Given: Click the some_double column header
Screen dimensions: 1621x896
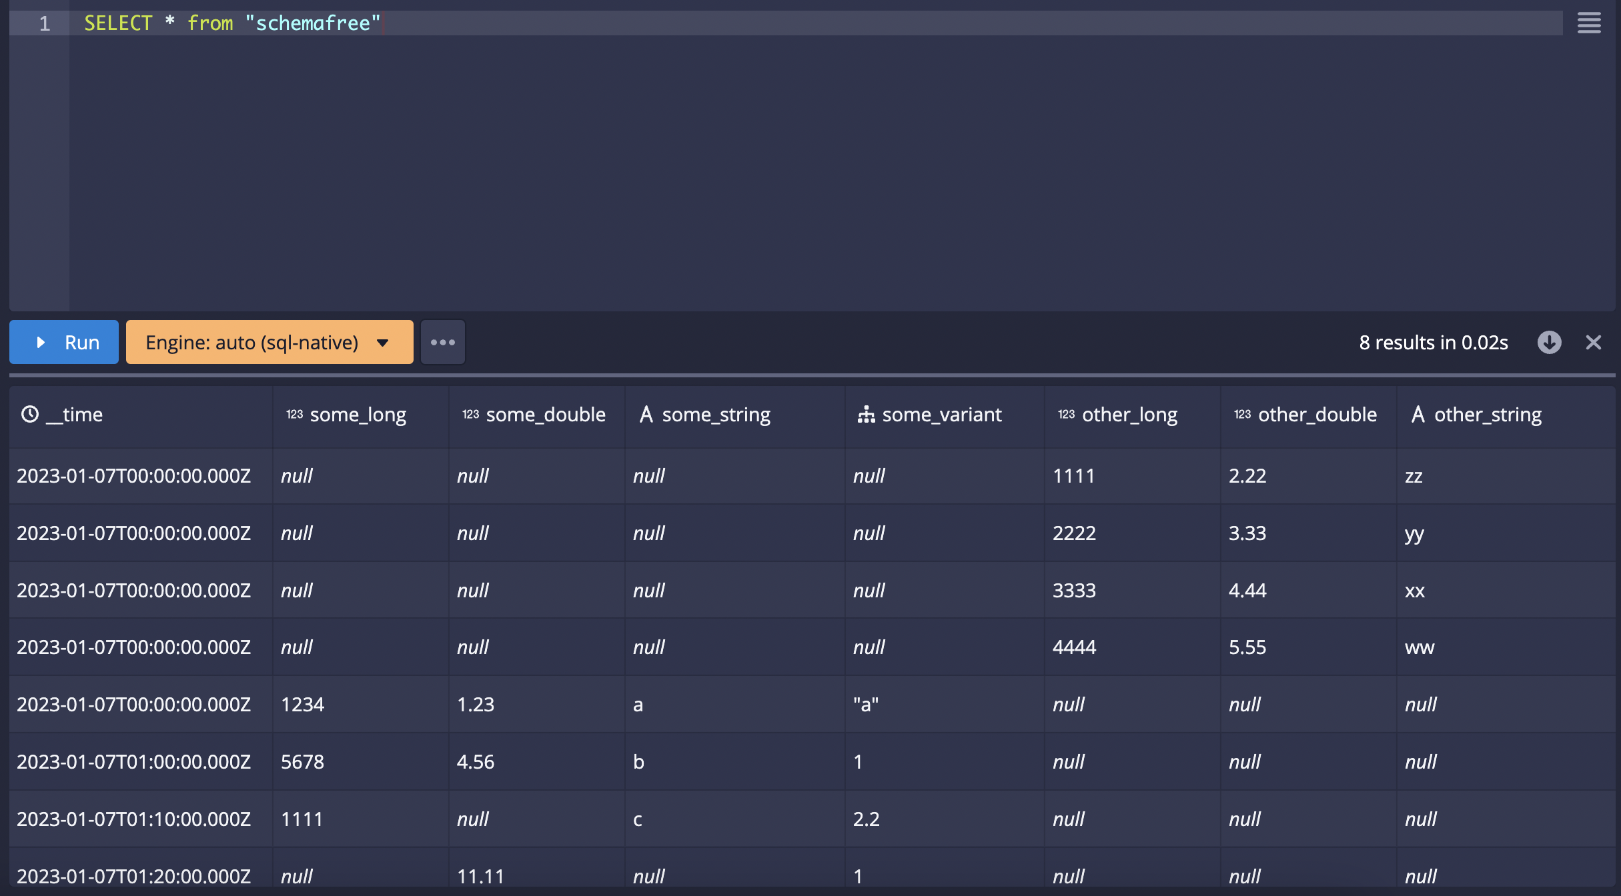Looking at the screenshot, I should tap(546, 415).
